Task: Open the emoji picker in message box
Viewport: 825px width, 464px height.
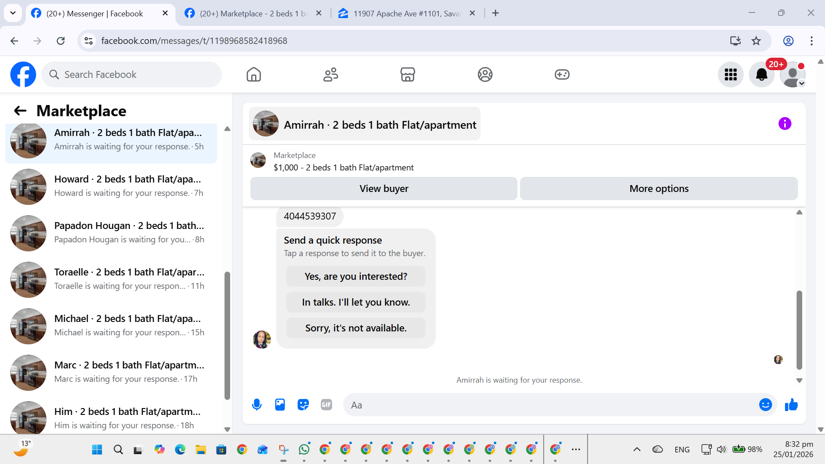Action: (765, 405)
